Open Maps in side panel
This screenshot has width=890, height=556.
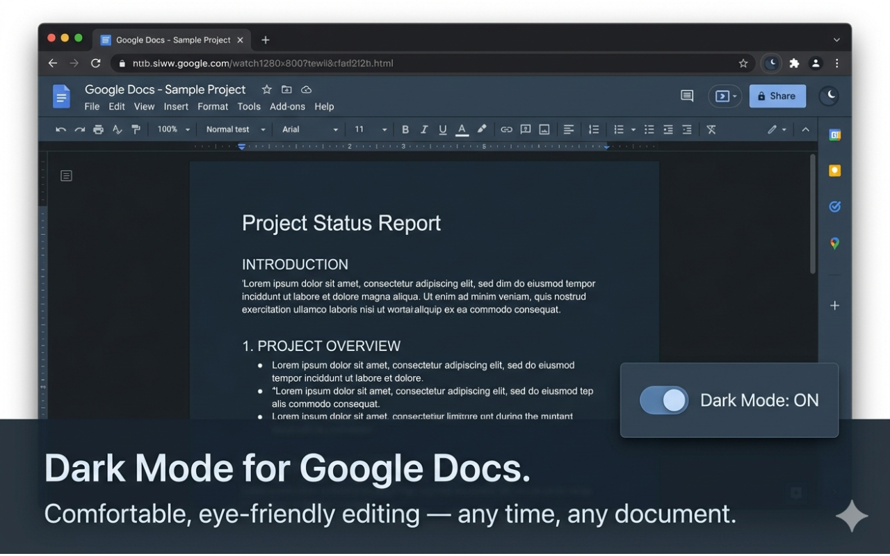click(x=835, y=243)
